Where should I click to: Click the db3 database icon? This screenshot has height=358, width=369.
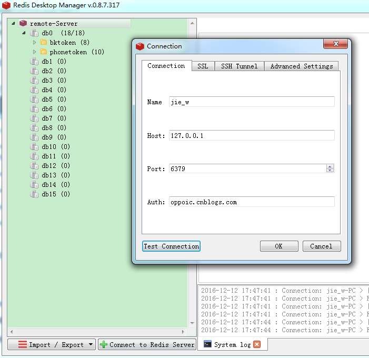[x=34, y=80]
